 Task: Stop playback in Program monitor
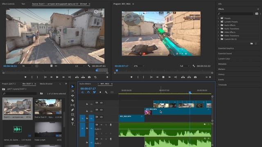point(163,77)
